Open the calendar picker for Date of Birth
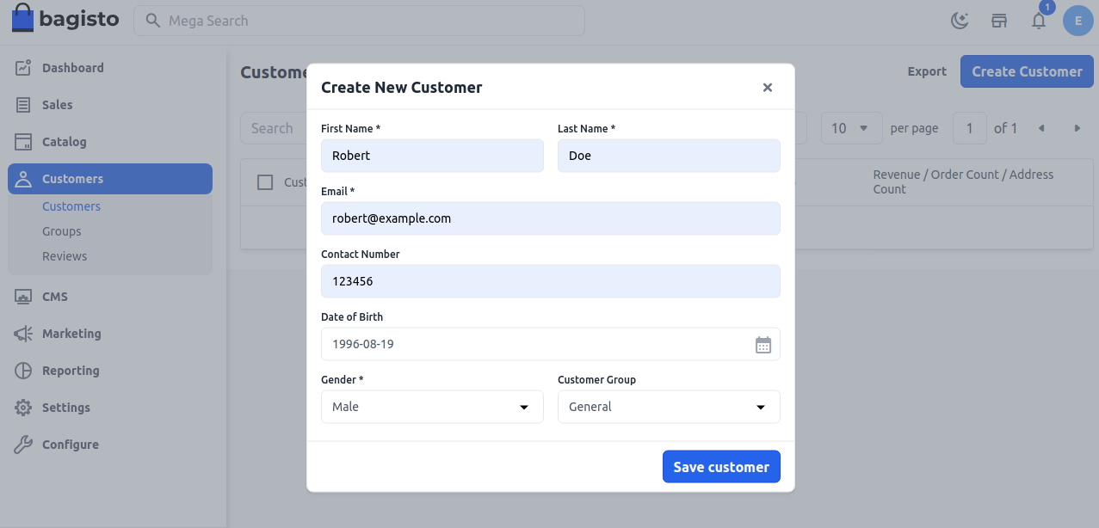The image size is (1099, 528). [763, 344]
